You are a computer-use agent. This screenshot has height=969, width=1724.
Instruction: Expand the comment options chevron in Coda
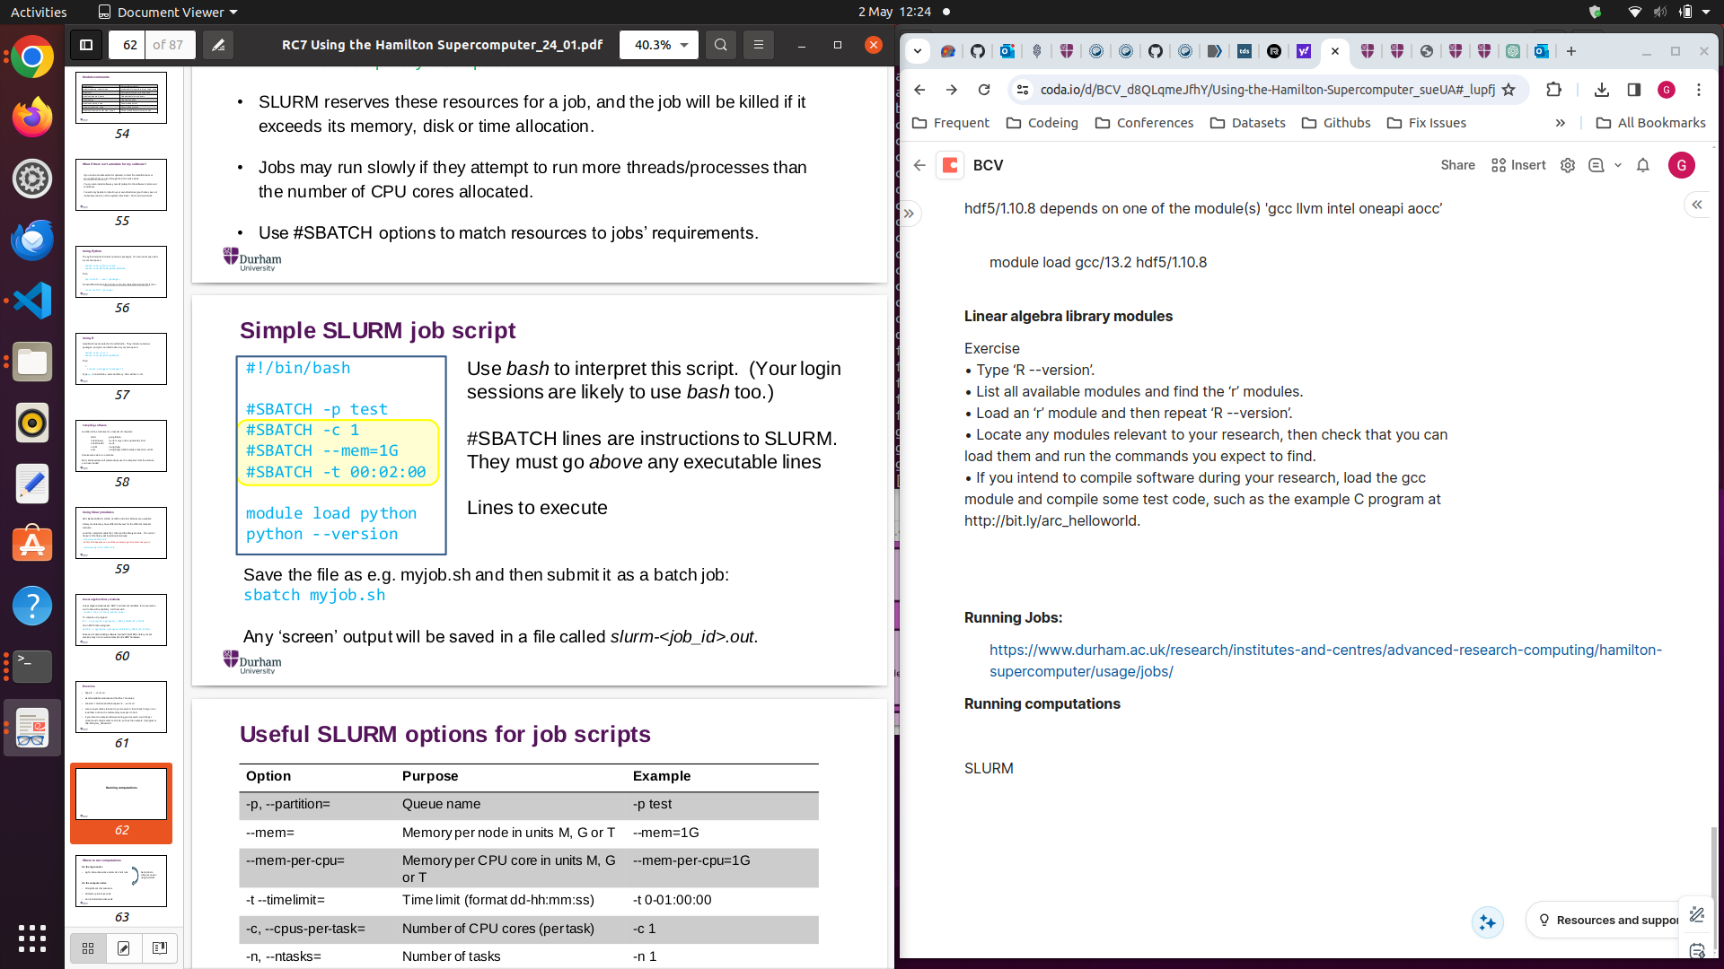pyautogui.click(x=1619, y=165)
